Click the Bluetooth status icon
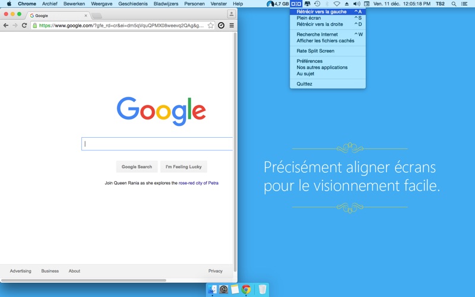The width and height of the screenshot is (475, 297). 327,4
